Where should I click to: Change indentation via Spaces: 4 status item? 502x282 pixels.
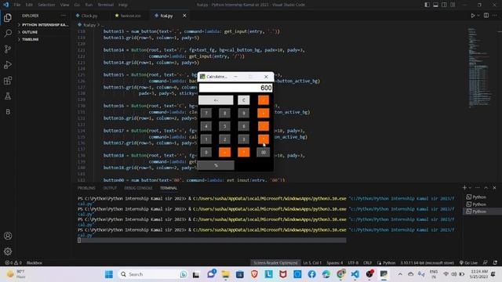click(335, 263)
